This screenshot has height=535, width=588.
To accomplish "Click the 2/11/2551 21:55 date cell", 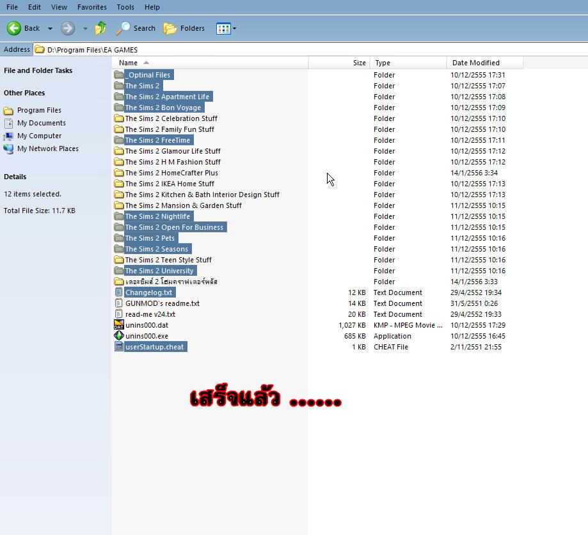I will coord(476,347).
